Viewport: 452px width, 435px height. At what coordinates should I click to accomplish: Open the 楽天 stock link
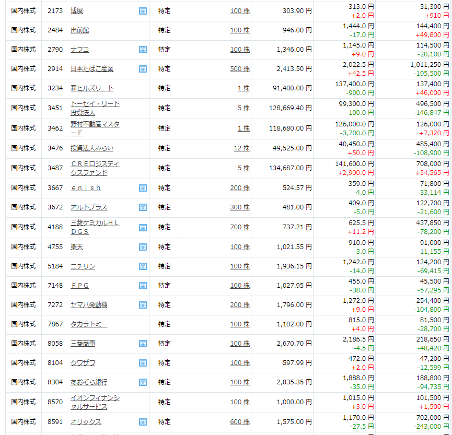point(77,247)
